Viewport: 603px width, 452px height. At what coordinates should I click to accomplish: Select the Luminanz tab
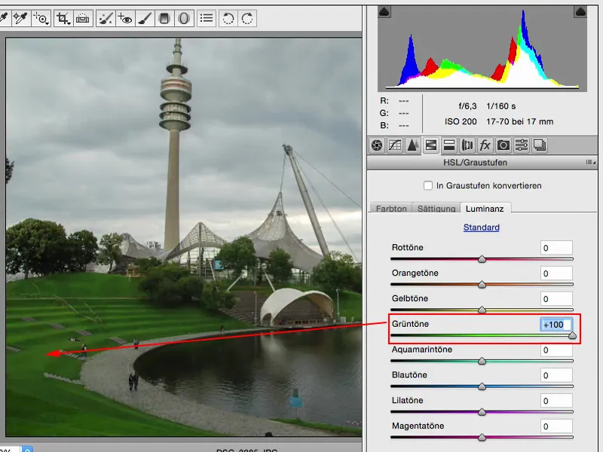point(485,209)
